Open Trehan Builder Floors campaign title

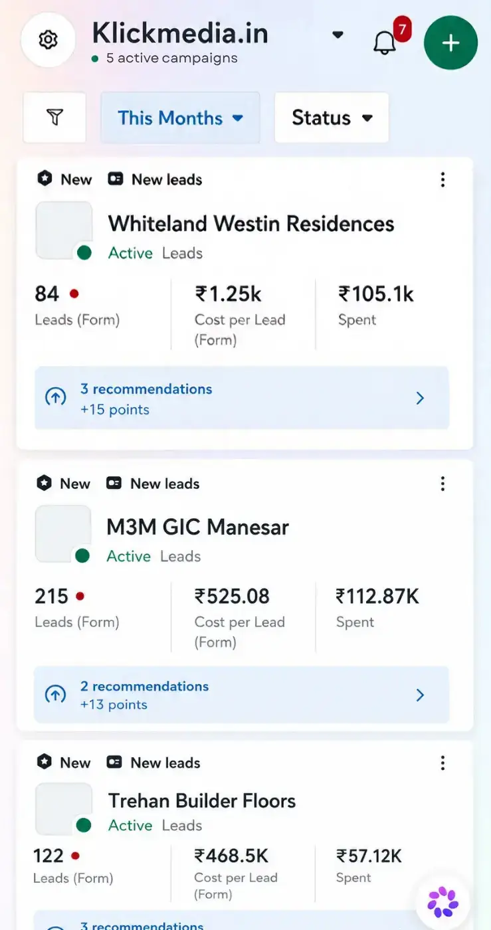pyautogui.click(x=202, y=800)
